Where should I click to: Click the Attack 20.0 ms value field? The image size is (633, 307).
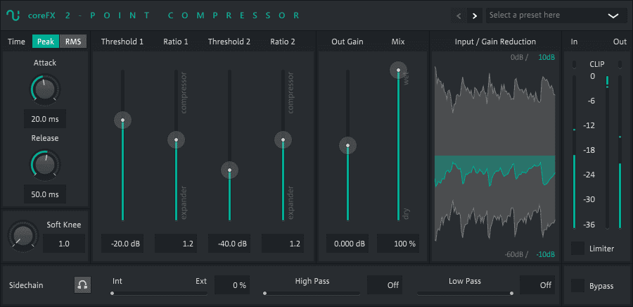[x=44, y=119]
